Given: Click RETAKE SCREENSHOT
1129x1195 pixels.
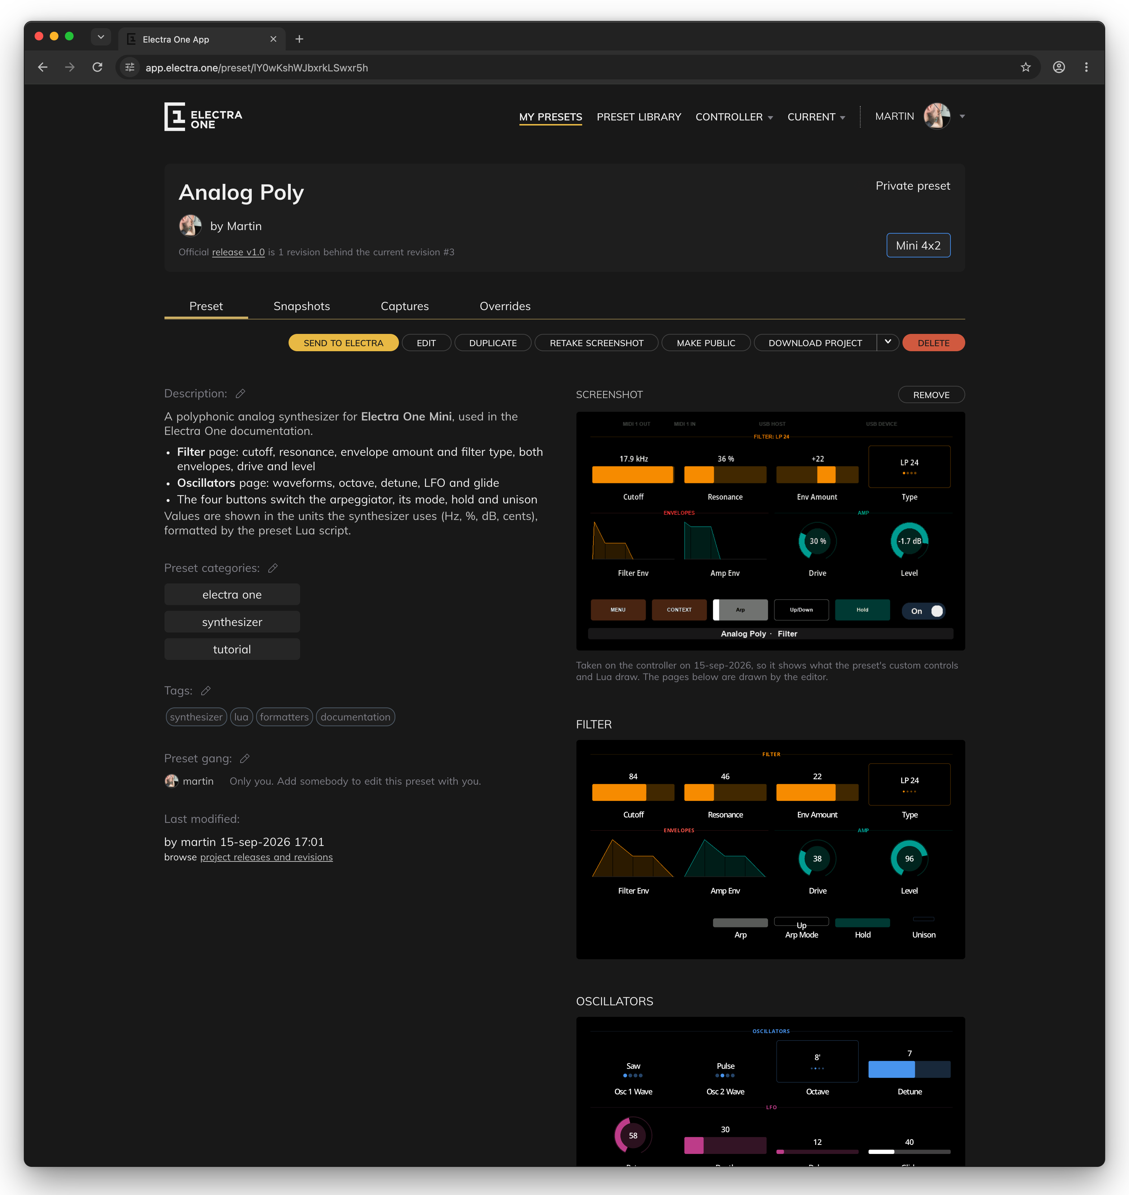Looking at the screenshot, I should pos(596,342).
